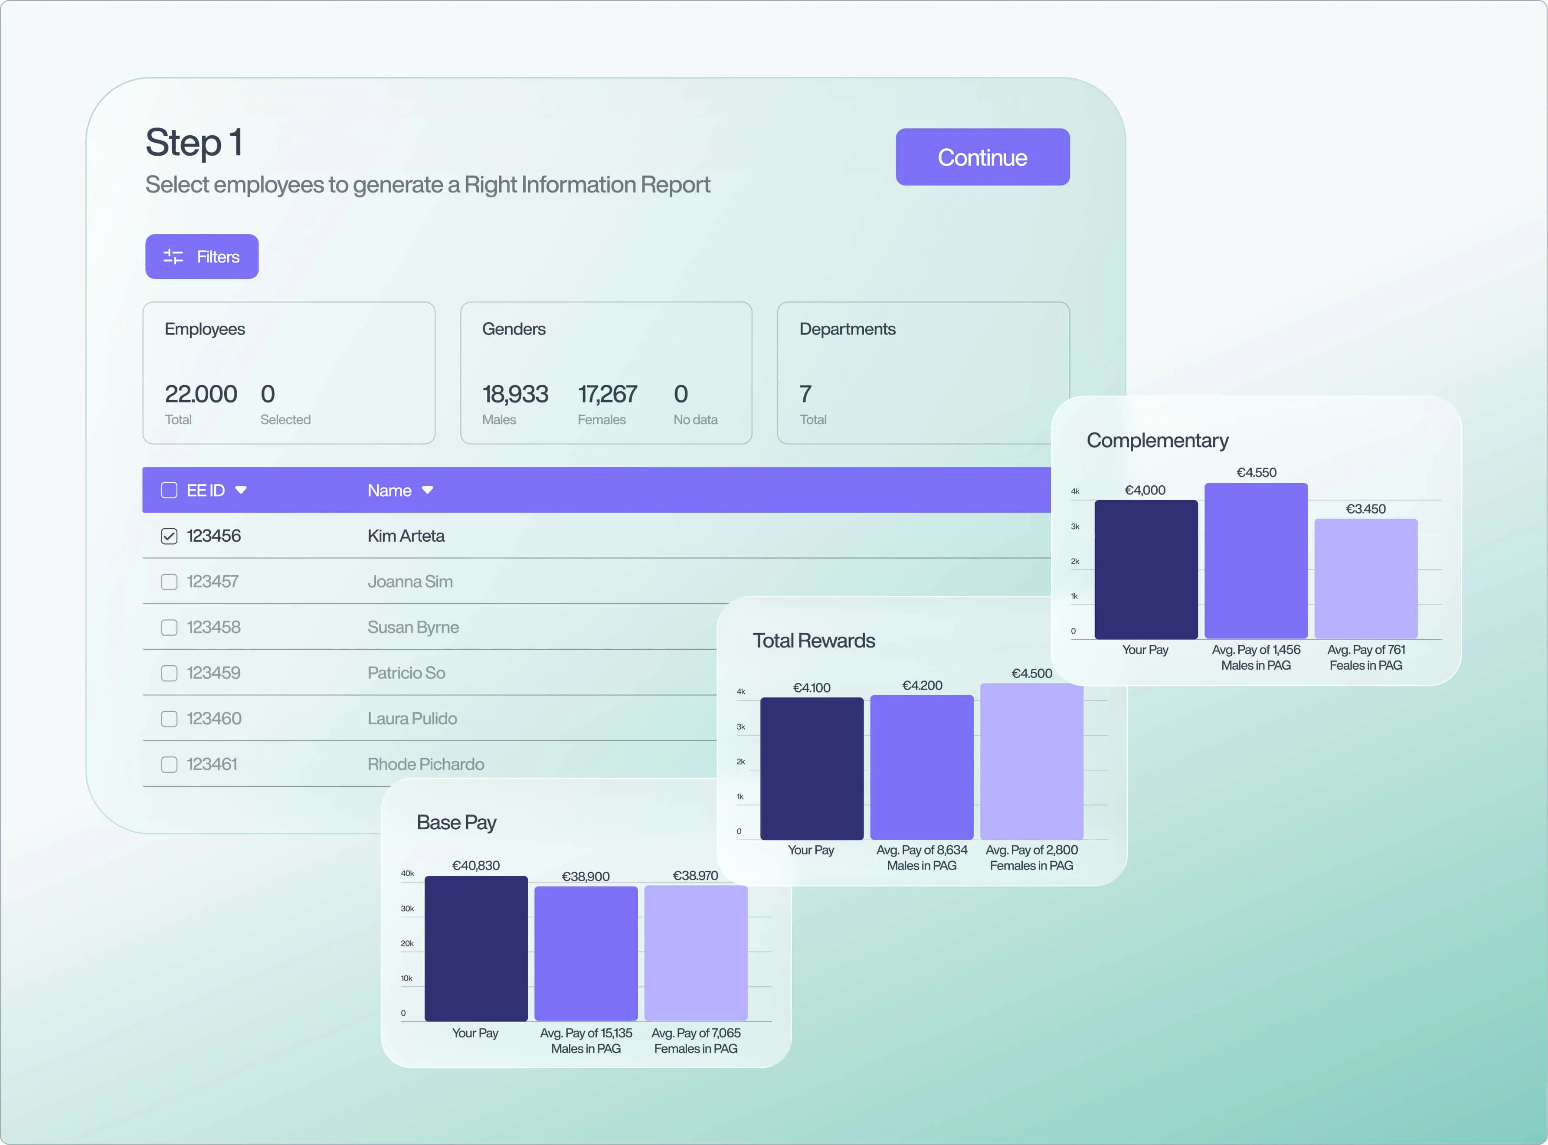The height and width of the screenshot is (1145, 1548).
Task: Click the dark Your Pay bar in Base Pay
Action: 476,948
